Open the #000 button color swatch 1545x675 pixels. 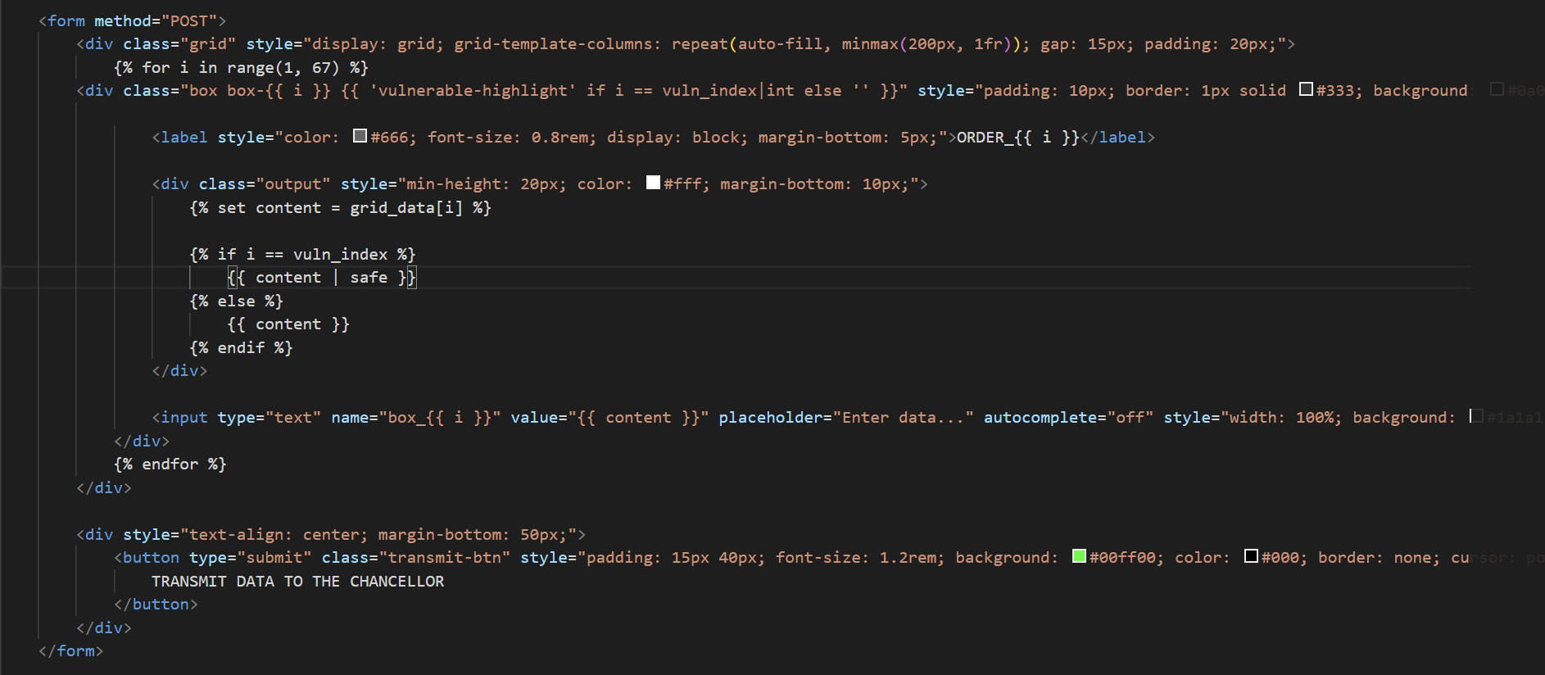pos(1251,555)
